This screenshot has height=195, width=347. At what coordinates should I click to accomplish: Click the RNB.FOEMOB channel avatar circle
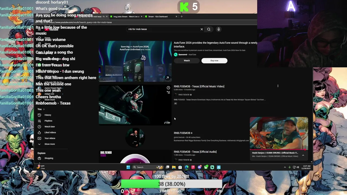tap(135, 137)
